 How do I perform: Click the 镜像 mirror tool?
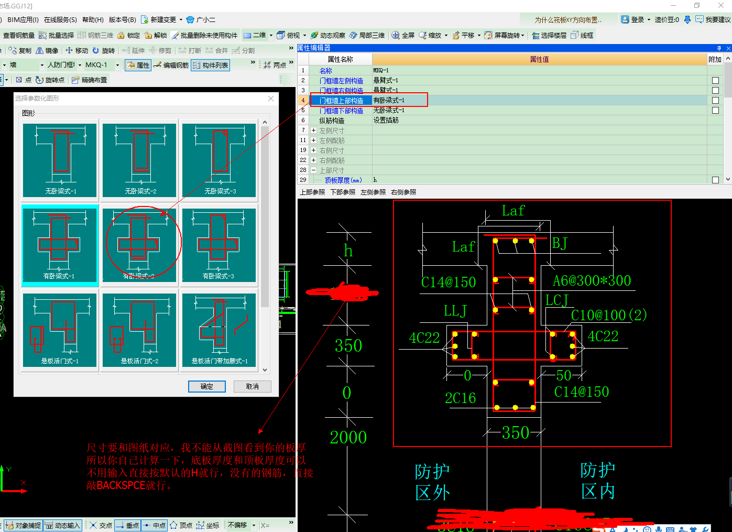pyautogui.click(x=47, y=50)
